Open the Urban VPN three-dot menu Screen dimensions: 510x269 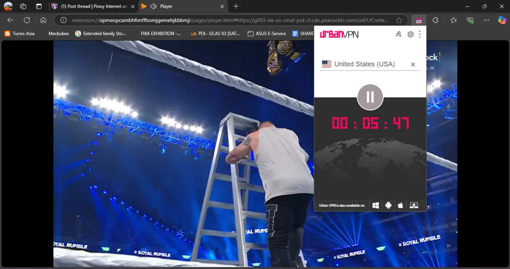(x=420, y=35)
